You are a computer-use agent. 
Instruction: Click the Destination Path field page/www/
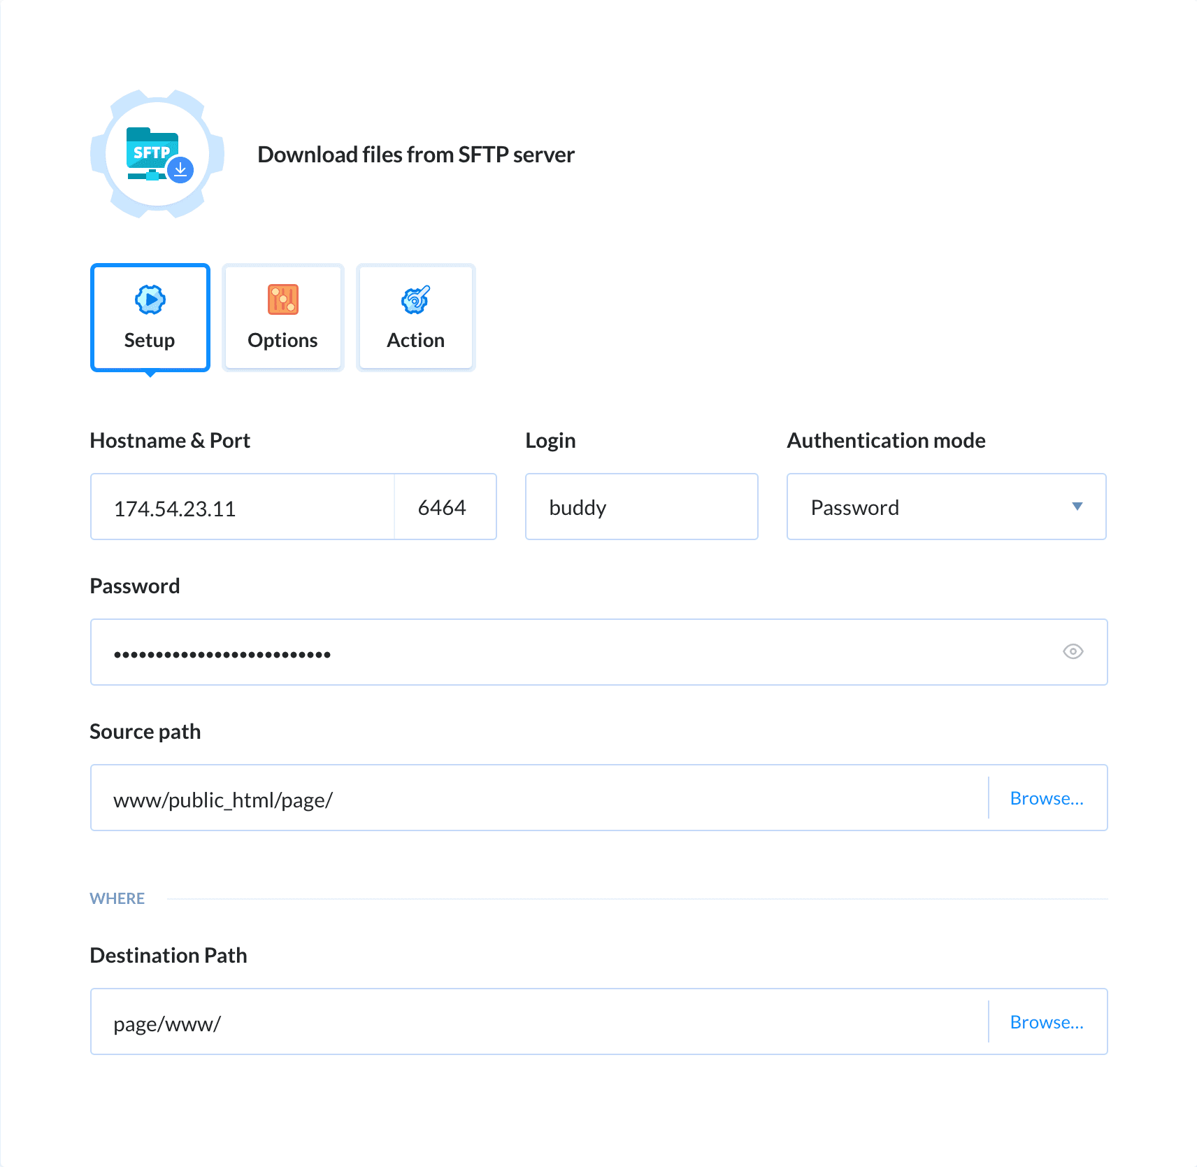point(489,1021)
